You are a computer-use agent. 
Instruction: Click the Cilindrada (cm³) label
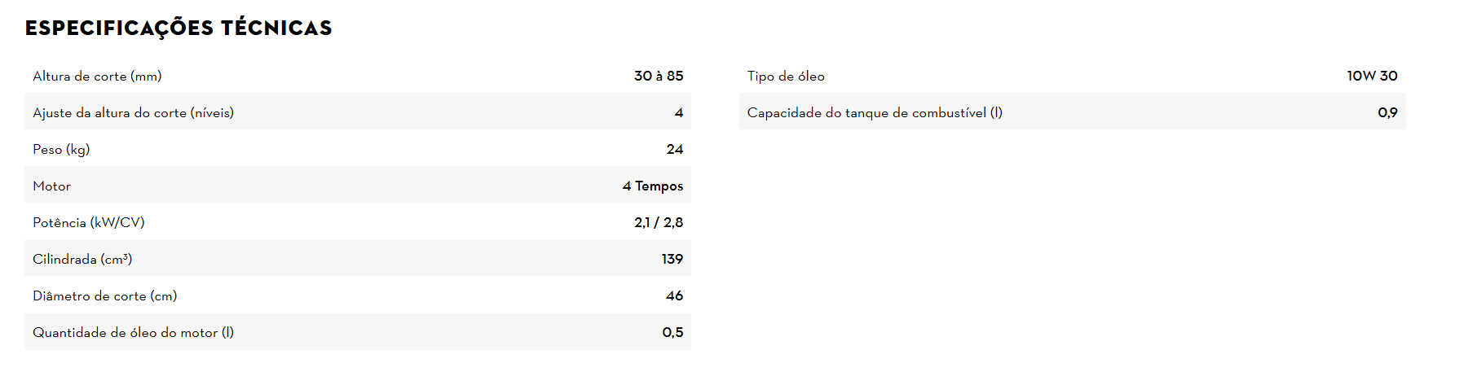[82, 259]
